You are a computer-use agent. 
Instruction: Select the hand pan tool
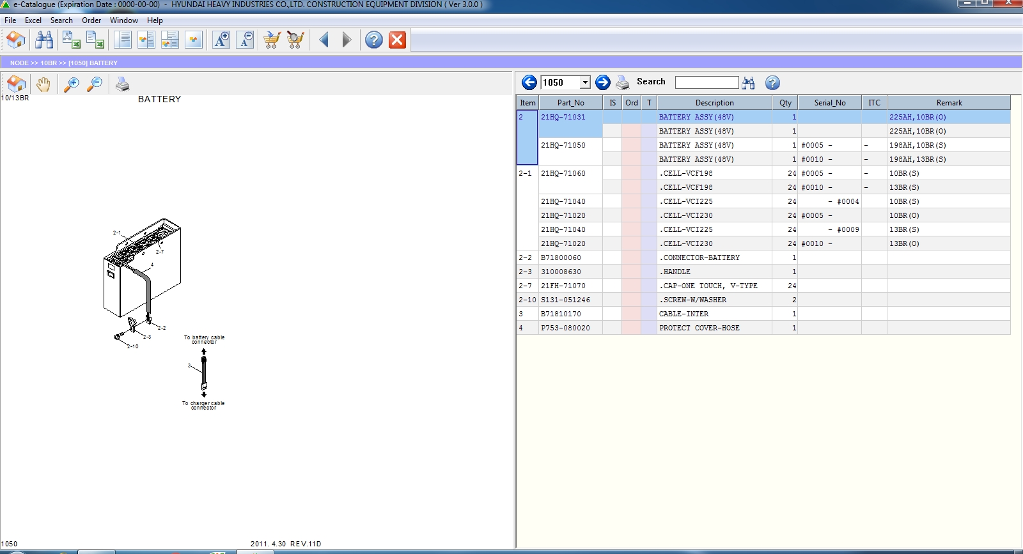pos(43,84)
